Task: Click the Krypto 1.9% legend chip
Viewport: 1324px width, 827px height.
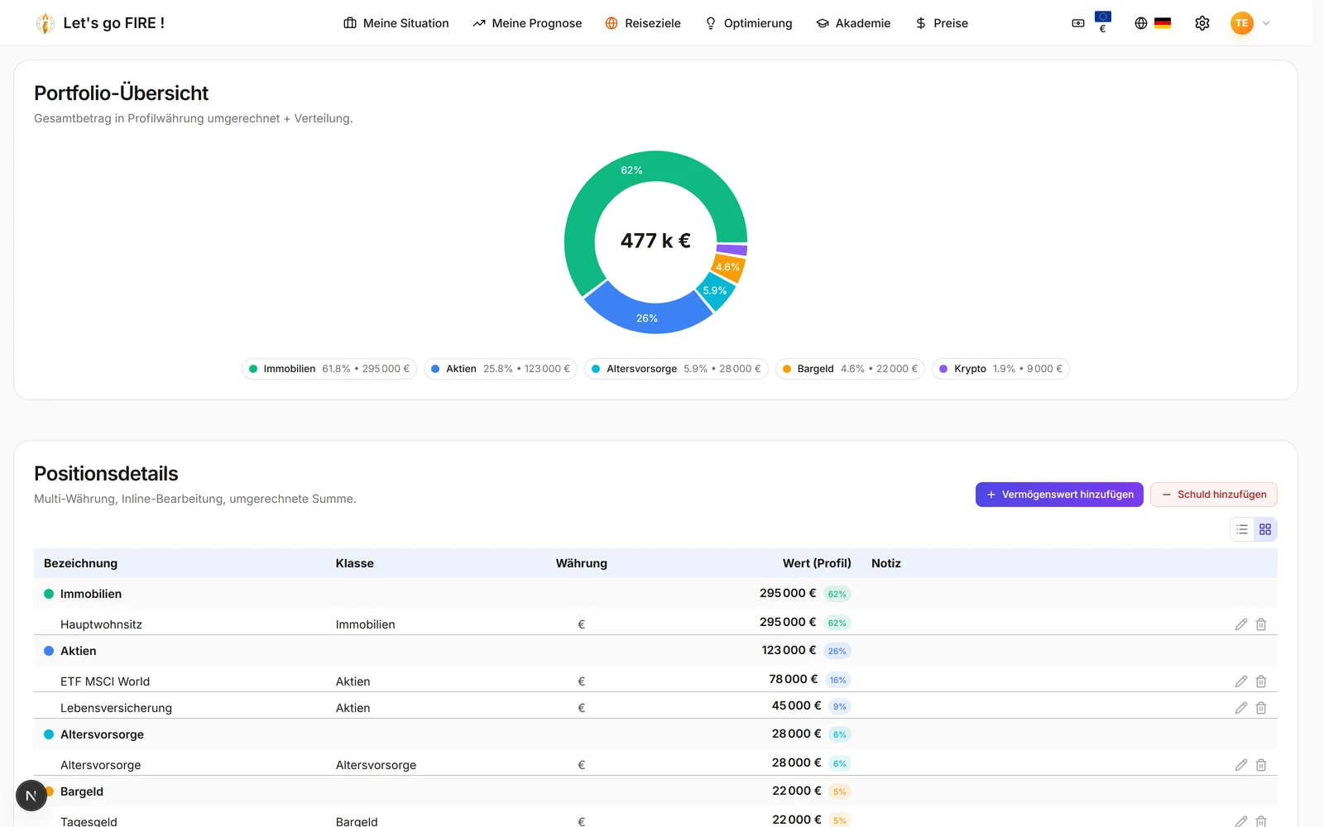Action: coord(1000,369)
